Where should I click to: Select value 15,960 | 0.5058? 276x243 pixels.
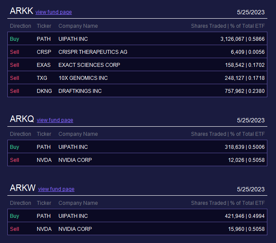click(246, 229)
